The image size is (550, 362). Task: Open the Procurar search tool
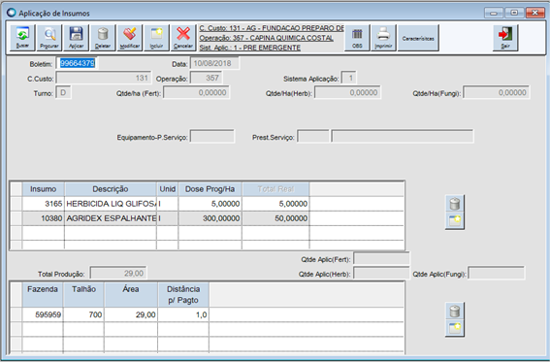pyautogui.click(x=49, y=38)
